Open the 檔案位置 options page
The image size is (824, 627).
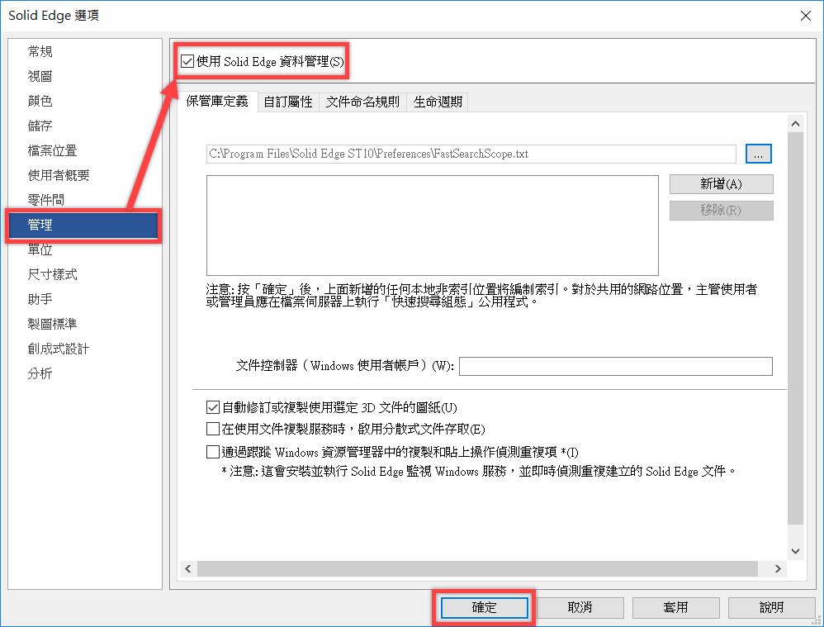click(52, 150)
